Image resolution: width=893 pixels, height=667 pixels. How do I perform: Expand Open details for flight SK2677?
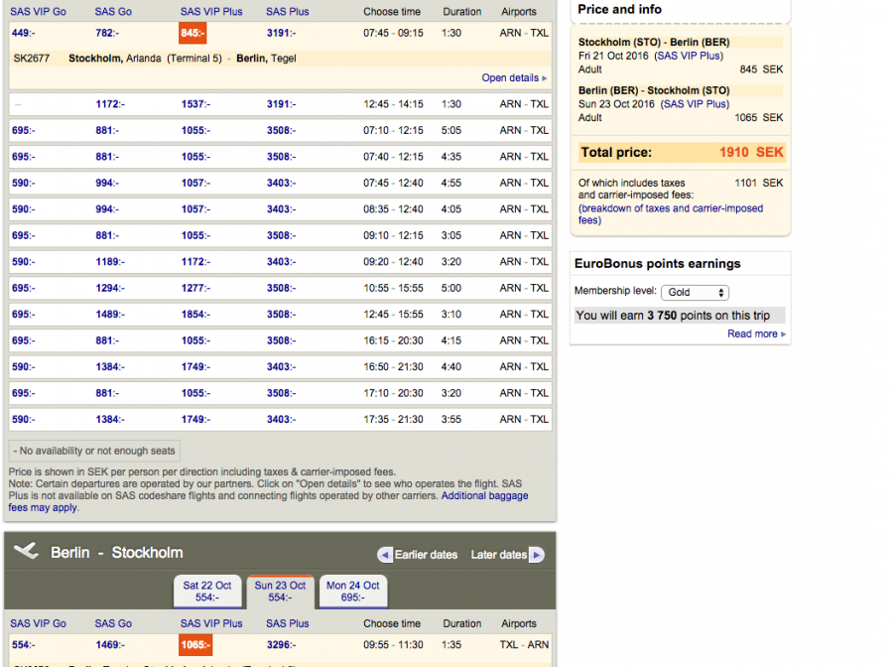pos(513,77)
